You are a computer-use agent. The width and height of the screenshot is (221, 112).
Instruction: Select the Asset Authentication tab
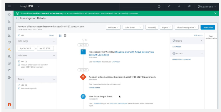click(x=211, y=37)
